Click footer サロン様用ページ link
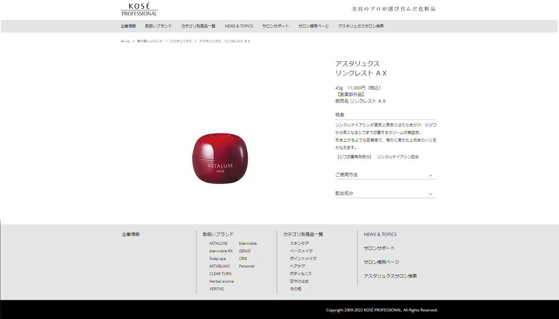The height and width of the screenshot is (319, 559). pos(381,262)
